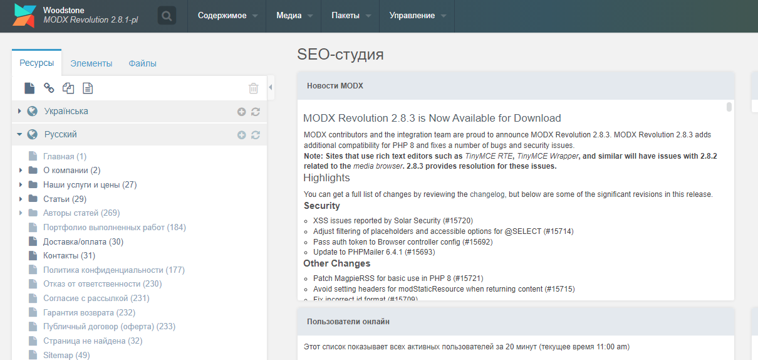The width and height of the screenshot is (758, 360).
Task: Click the Woodstone site name
Action: [x=64, y=10]
